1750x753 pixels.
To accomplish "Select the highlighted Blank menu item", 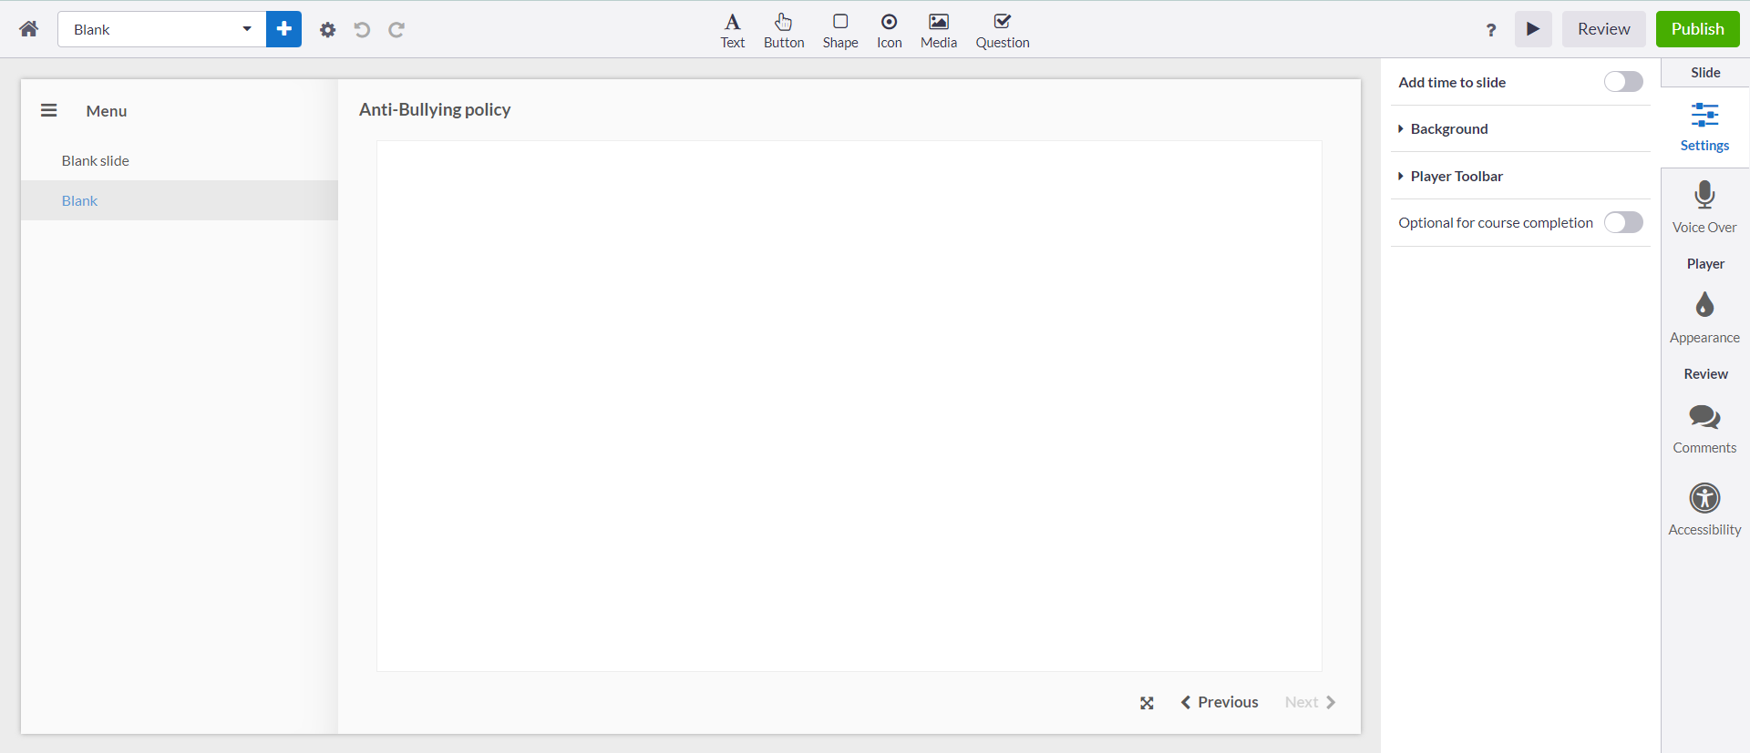I will [x=180, y=200].
